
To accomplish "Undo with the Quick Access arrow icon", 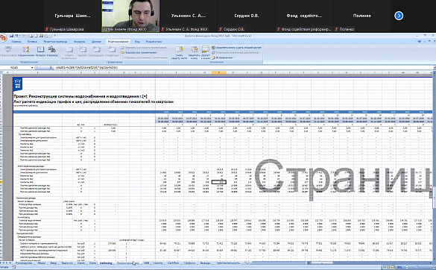I will 16,36.
